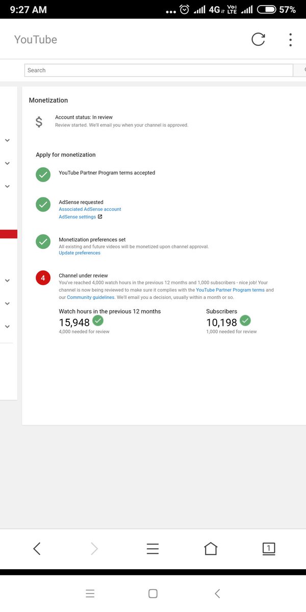Tap the alarm icon in status bar

click(x=185, y=9)
